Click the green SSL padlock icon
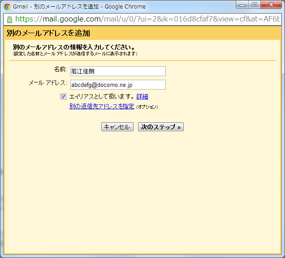The image size is (285, 258). click(9, 19)
